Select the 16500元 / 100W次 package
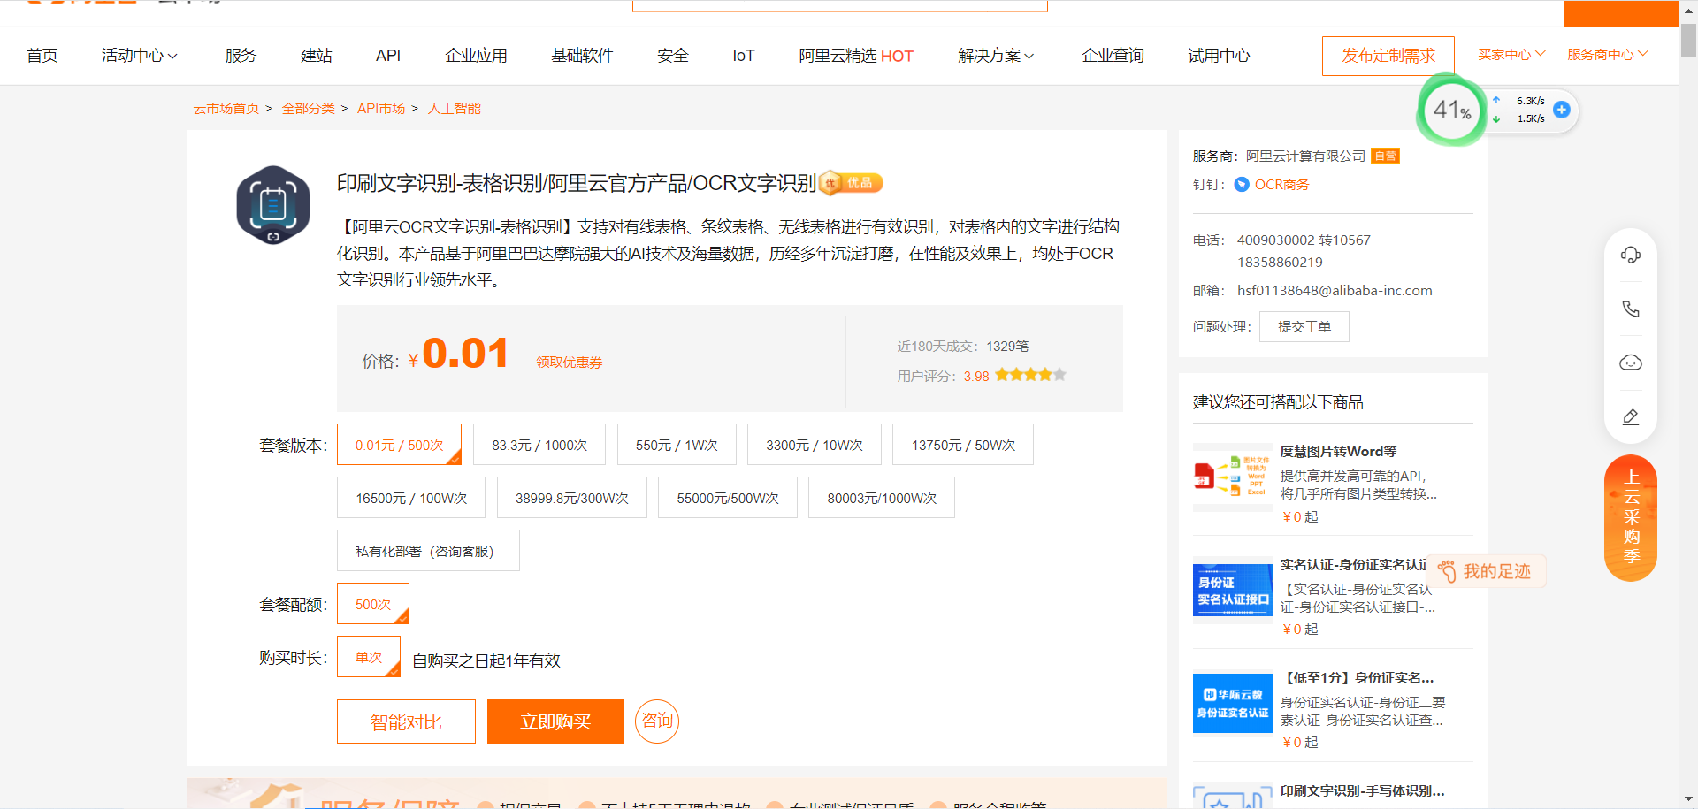The image size is (1698, 809). click(x=411, y=498)
